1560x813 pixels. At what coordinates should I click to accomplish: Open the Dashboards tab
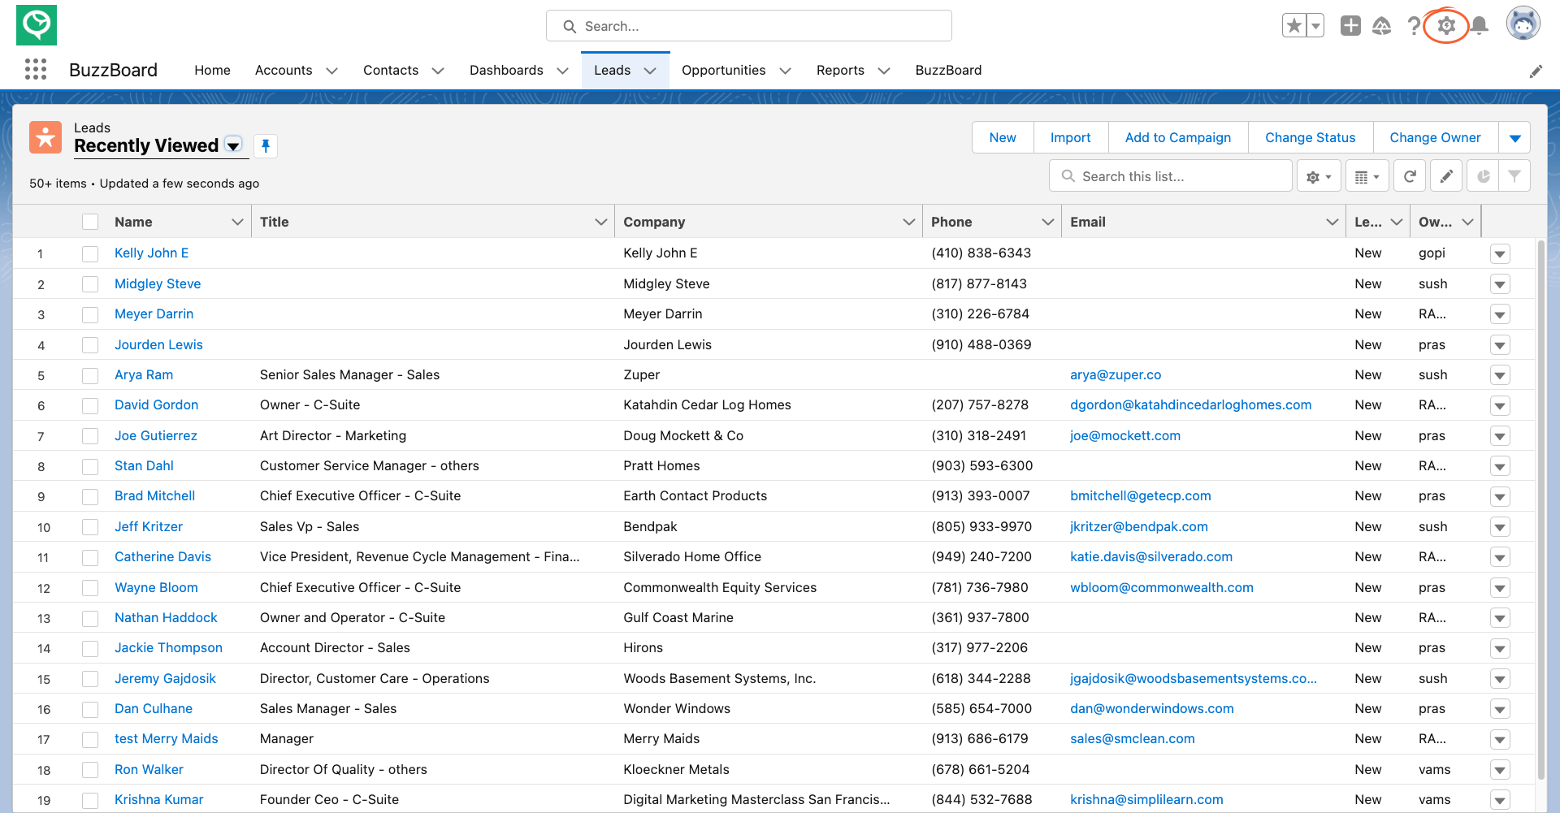506,71
